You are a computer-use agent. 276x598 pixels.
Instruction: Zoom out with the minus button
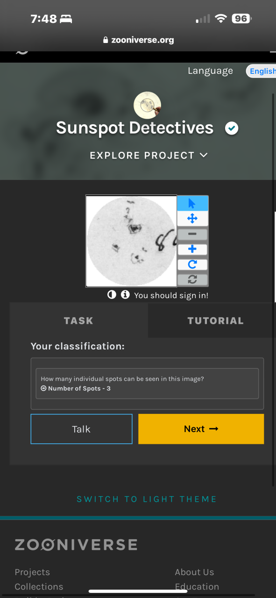pyautogui.click(x=192, y=234)
